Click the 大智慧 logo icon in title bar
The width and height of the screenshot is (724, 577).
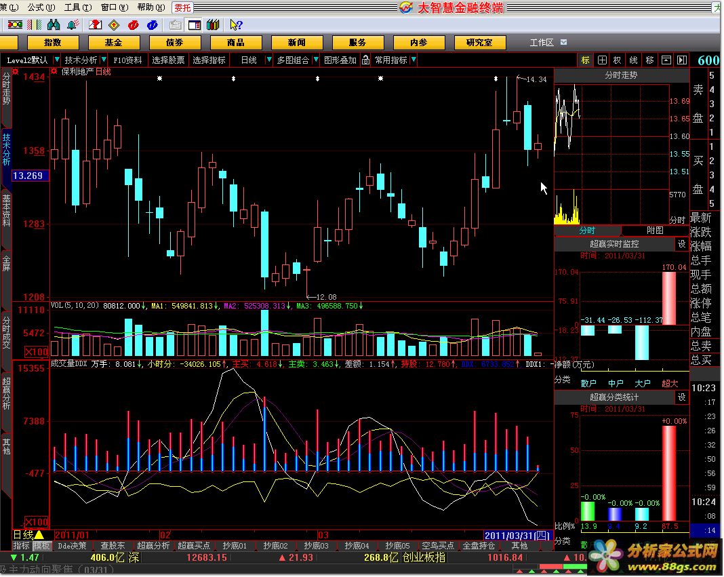[x=406, y=7]
